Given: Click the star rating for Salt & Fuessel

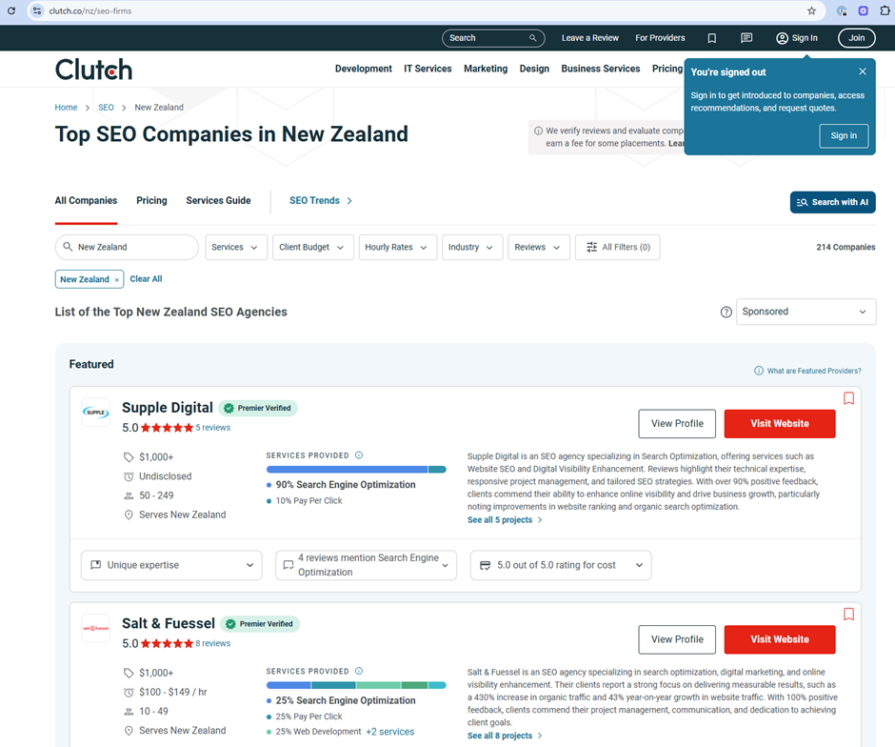Looking at the screenshot, I should pos(168,644).
